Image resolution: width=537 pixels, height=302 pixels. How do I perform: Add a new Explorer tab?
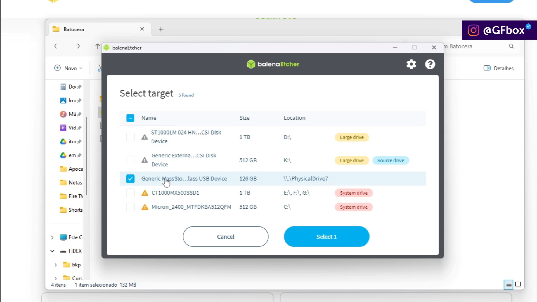[161, 29]
